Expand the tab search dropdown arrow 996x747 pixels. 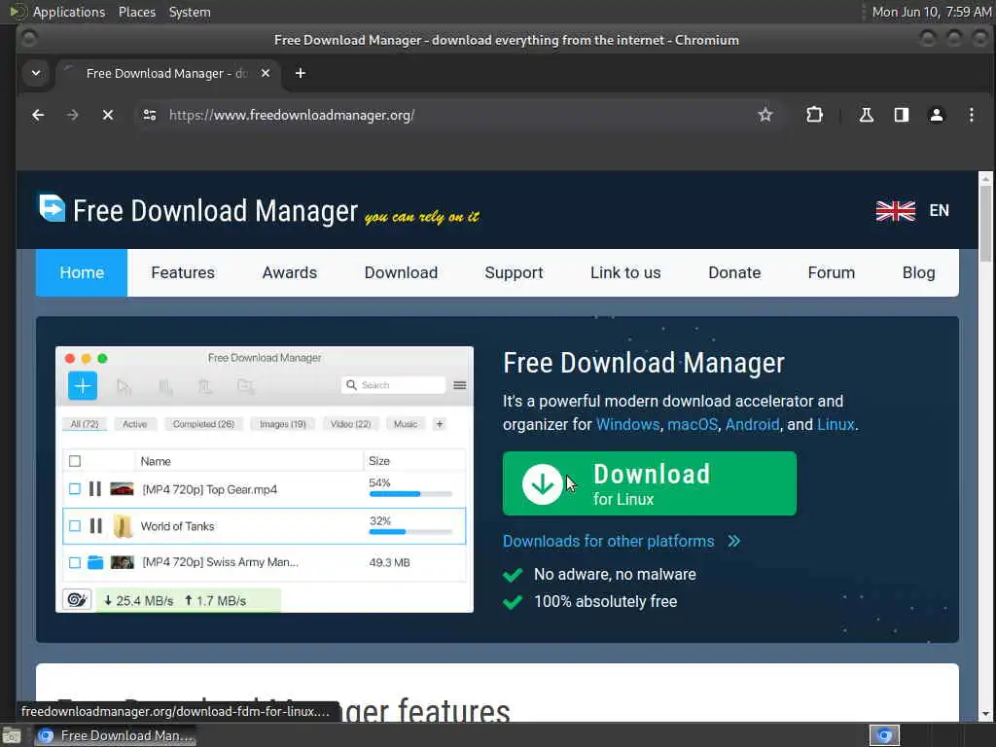(x=36, y=73)
